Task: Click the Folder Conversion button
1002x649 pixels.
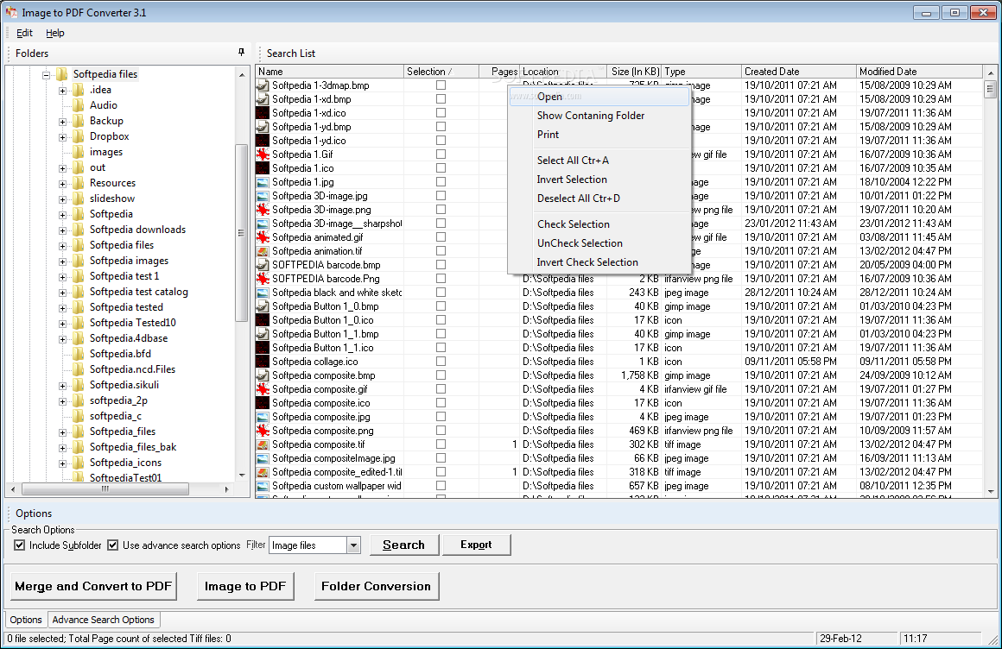Action: [377, 586]
